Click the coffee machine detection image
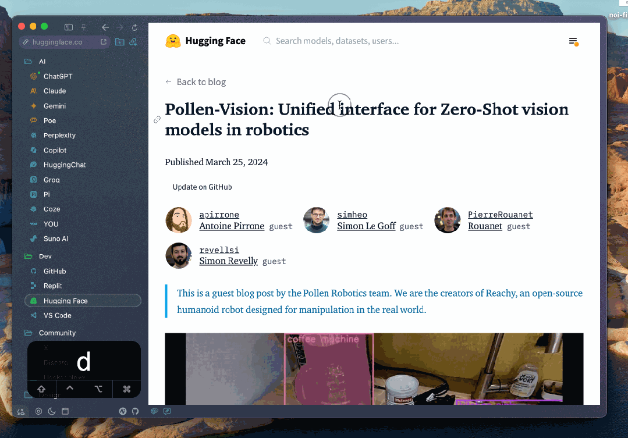Screen dimensions: 628x438 click(x=374, y=369)
